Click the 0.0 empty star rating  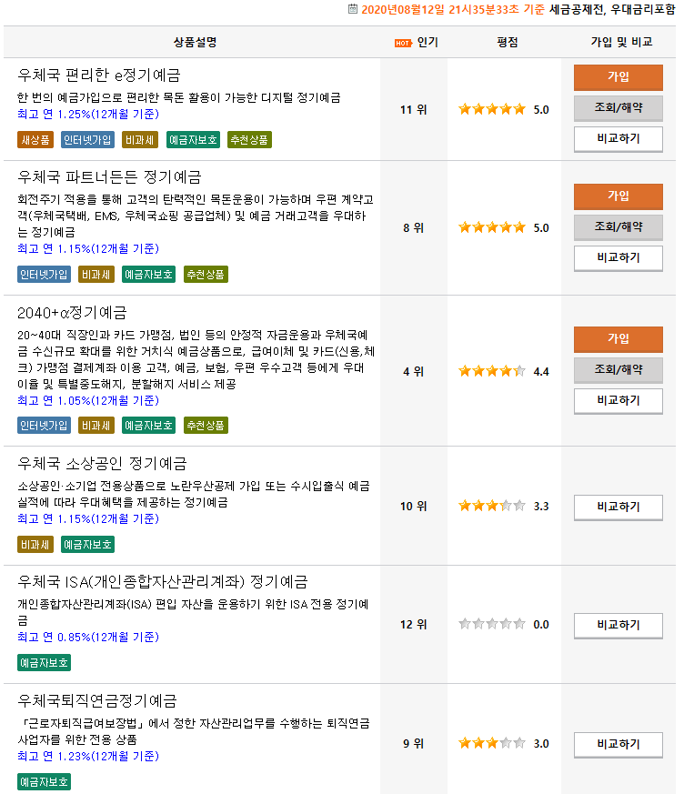(x=491, y=624)
